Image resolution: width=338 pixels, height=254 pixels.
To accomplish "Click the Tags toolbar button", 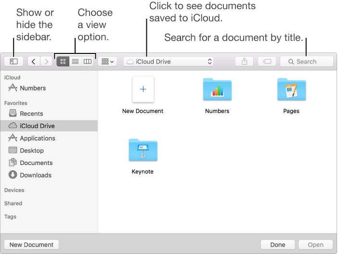I will click(x=267, y=62).
